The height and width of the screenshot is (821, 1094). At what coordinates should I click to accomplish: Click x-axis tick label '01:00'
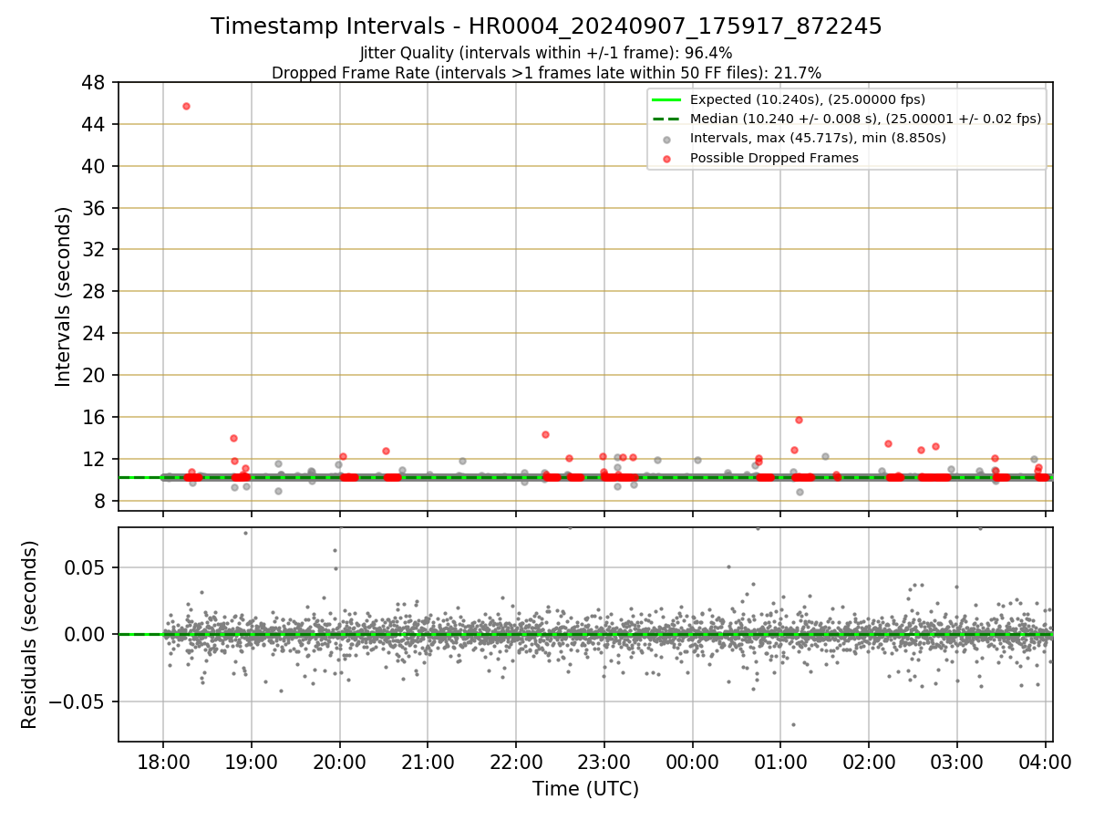[780, 762]
